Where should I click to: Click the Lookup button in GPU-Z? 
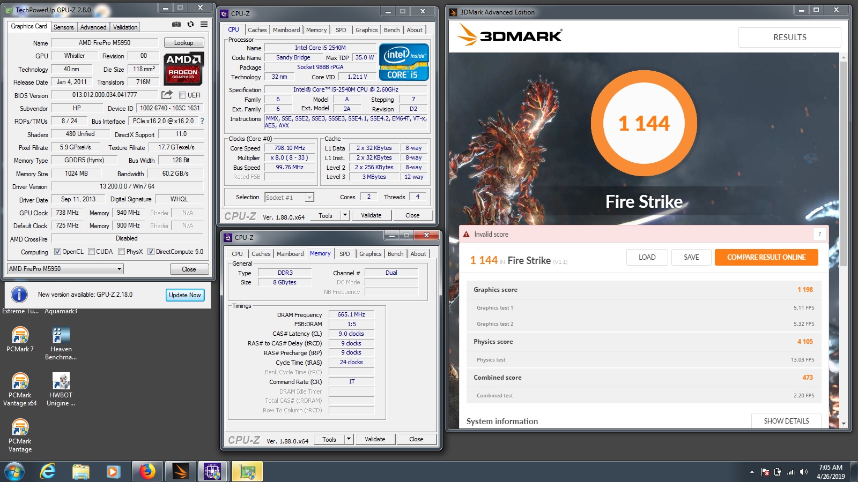(x=183, y=43)
